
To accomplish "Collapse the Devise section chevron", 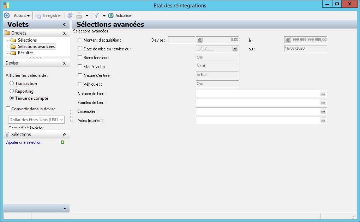I will 65,63.
